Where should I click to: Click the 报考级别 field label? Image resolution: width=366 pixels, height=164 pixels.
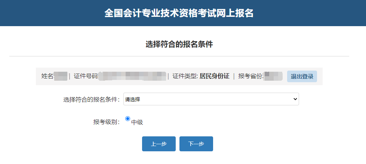pos(106,122)
